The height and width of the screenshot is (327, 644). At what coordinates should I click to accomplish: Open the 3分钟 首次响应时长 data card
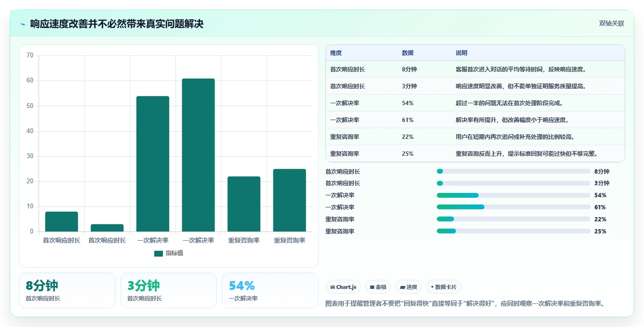click(169, 290)
